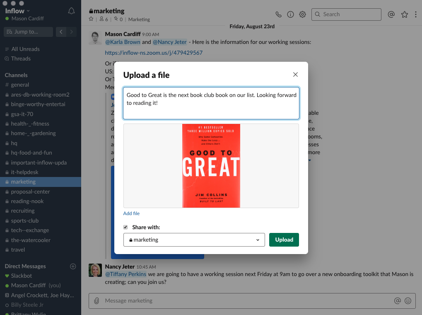
Task: Open emoji picker in message box
Action: point(408,301)
